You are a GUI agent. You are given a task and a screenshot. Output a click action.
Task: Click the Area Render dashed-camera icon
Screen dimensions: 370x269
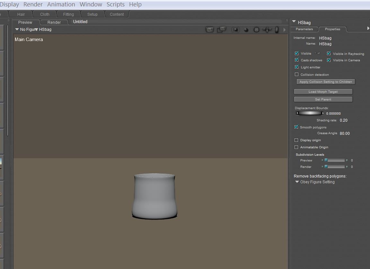[x=221, y=30]
